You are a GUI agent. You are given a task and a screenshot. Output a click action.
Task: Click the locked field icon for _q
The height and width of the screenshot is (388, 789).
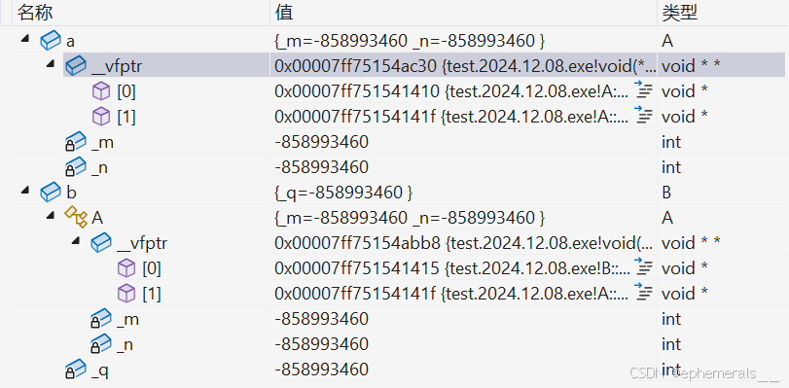pyautogui.click(x=76, y=370)
